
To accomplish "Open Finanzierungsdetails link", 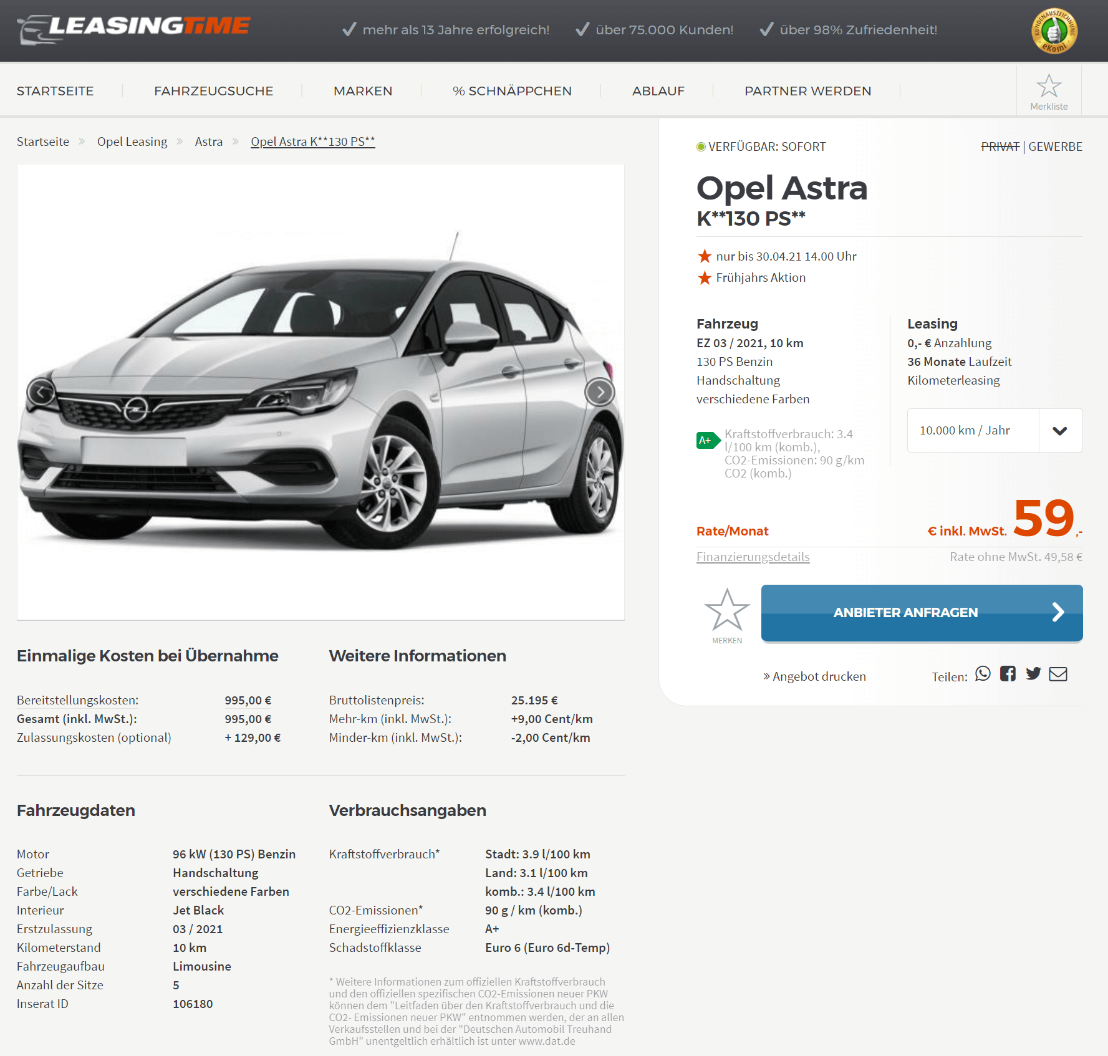I will coord(753,557).
